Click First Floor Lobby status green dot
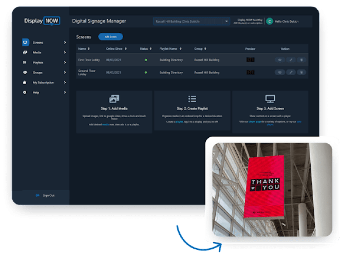 pyautogui.click(x=146, y=60)
